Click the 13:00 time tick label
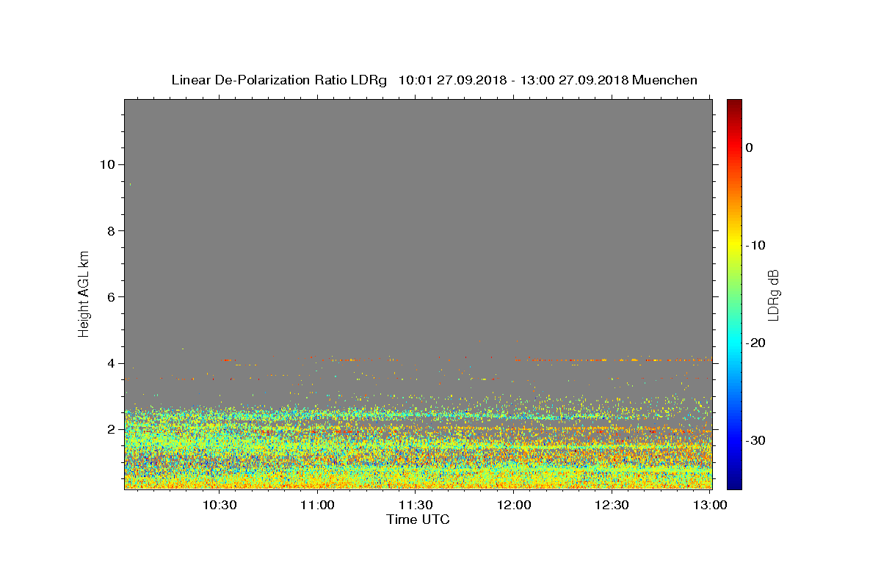881x587 pixels. 710,505
